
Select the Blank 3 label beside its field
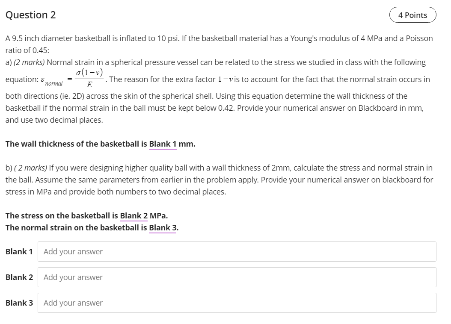click(x=19, y=303)
